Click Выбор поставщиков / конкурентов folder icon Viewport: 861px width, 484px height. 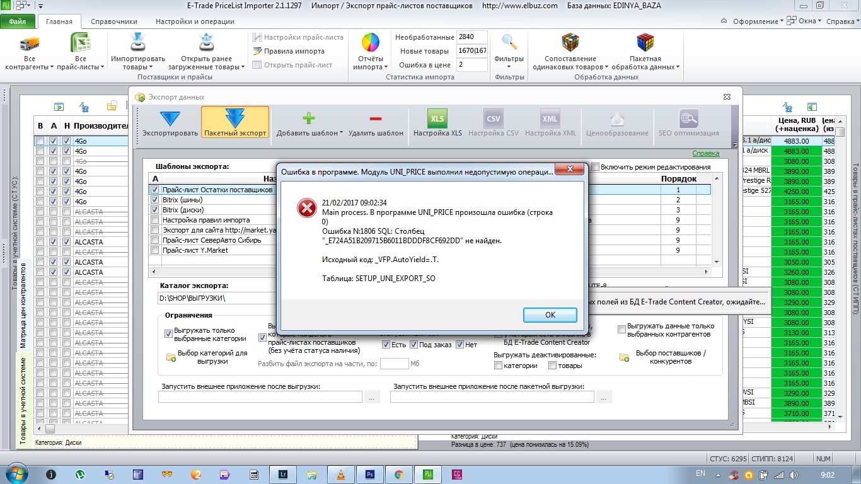tap(625, 357)
